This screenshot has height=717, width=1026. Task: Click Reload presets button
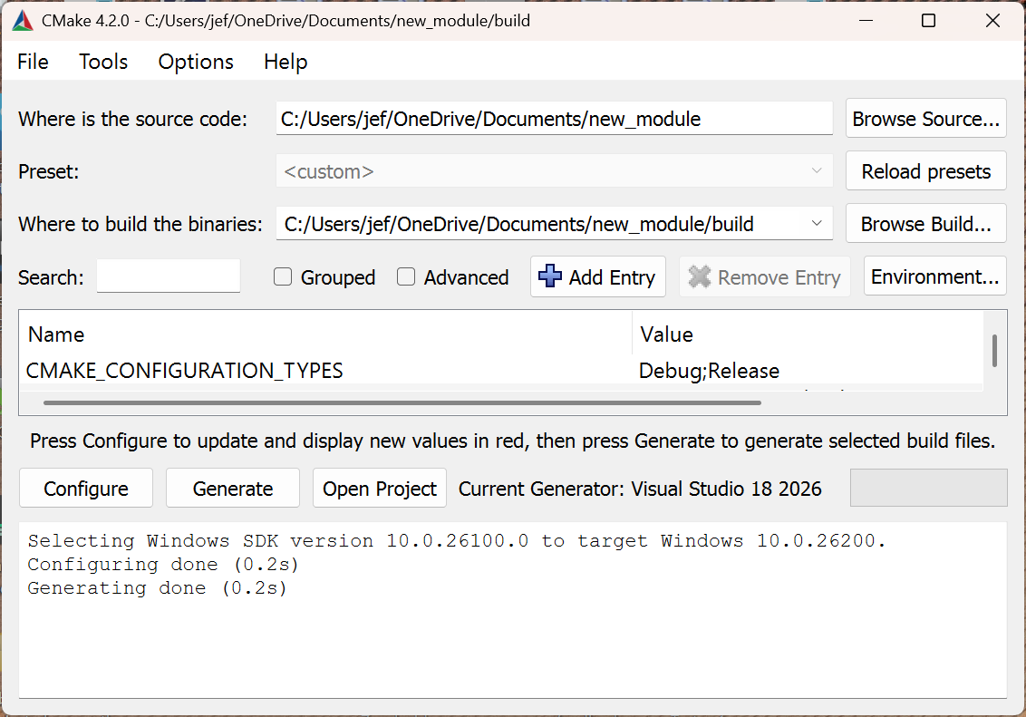click(x=926, y=170)
